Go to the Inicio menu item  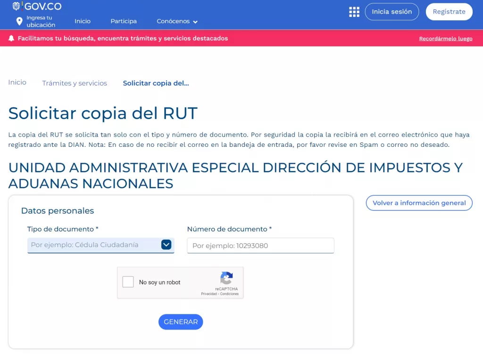[x=83, y=21]
